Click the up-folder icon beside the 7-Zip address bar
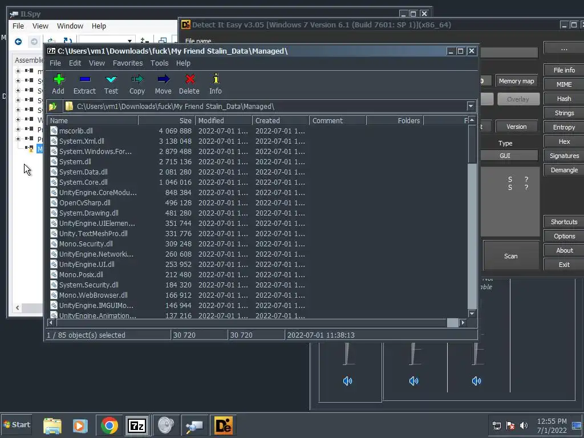Viewport: 584px width, 438px height. [x=53, y=107]
